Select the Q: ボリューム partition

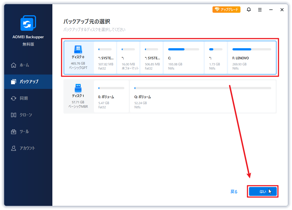tap(203, 97)
